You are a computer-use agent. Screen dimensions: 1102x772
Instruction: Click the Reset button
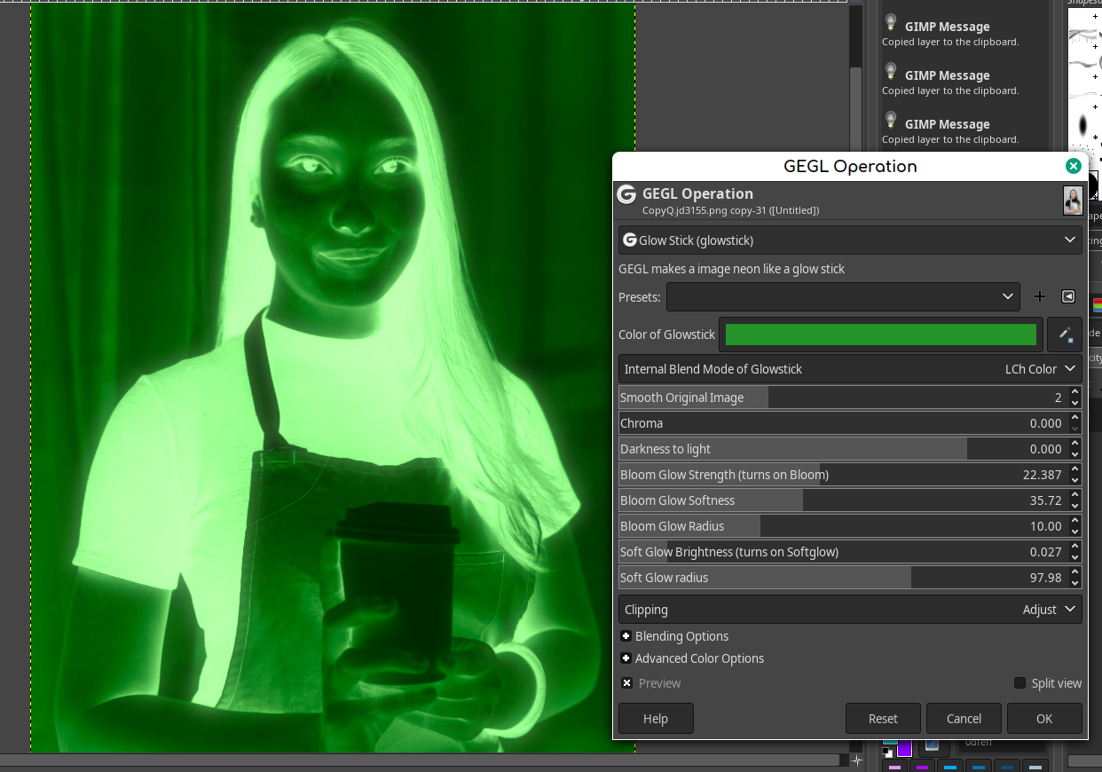pos(883,719)
